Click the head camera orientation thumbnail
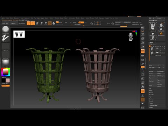The image size is (168, 126). [131, 37]
